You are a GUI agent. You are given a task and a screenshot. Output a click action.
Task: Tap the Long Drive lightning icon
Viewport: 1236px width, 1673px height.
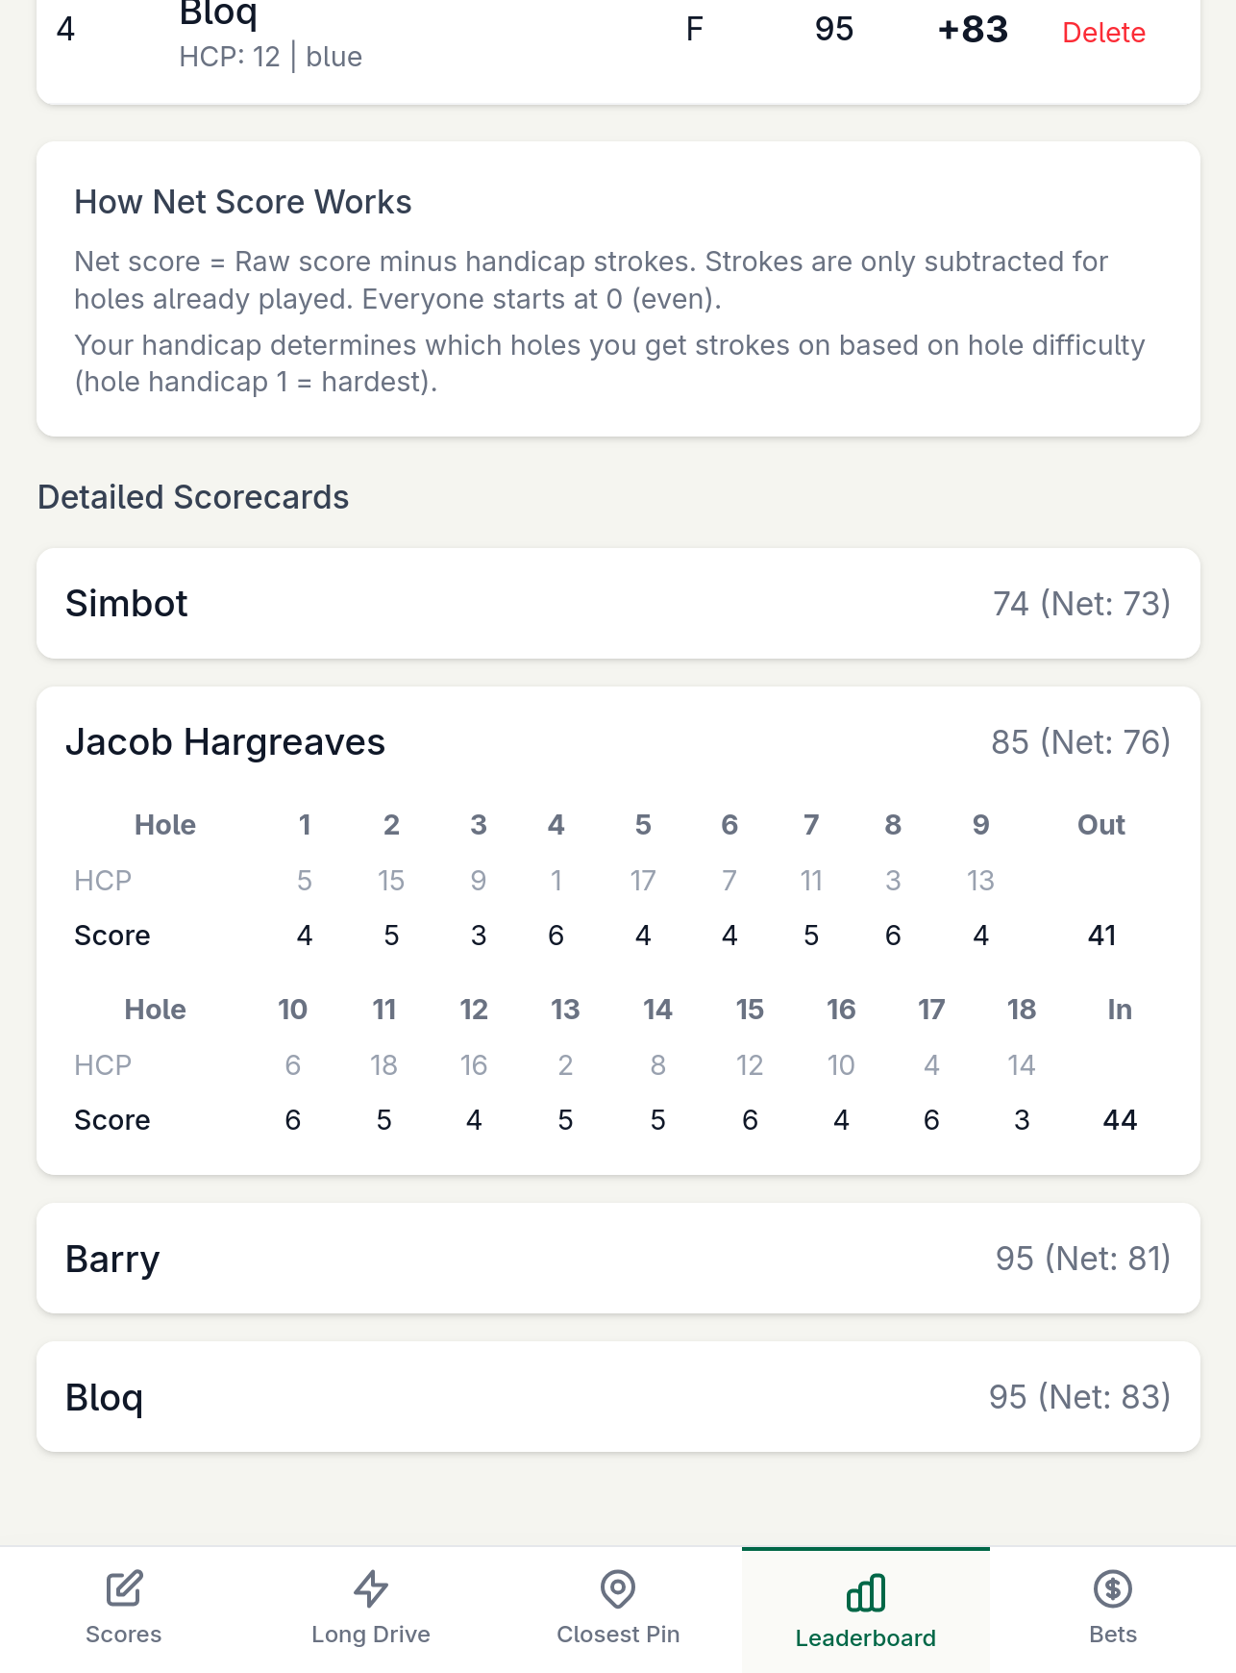click(x=371, y=1588)
